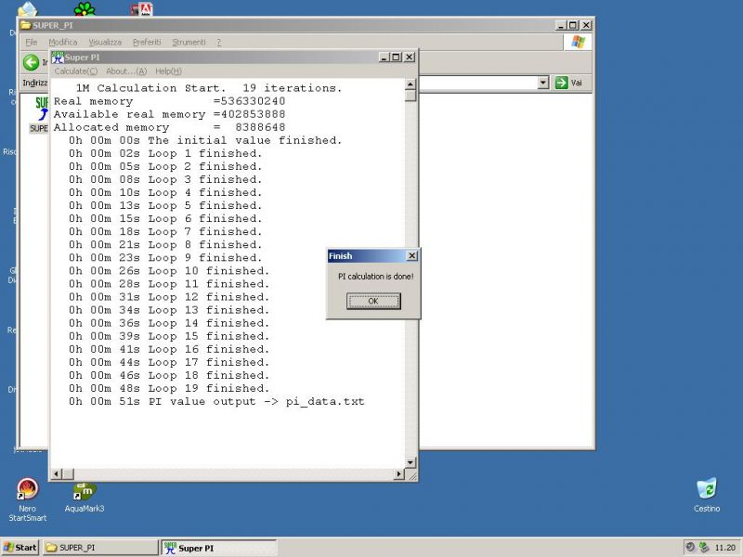Open File menu in SUPER_PI folder window
743x557 pixels.
pyautogui.click(x=32, y=42)
